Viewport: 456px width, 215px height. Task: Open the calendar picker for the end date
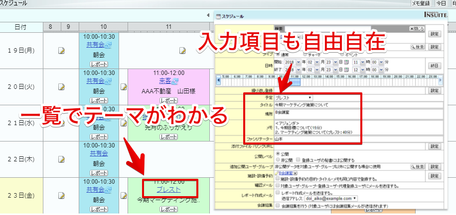pos(346,70)
